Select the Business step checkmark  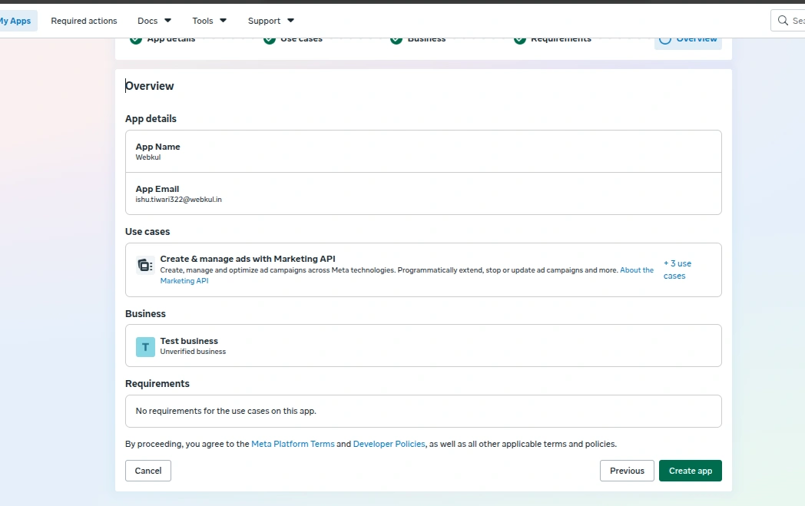(396, 40)
